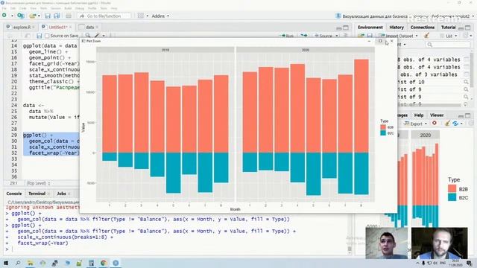
Task: Switch to the data viewer tab
Action: coord(89,28)
